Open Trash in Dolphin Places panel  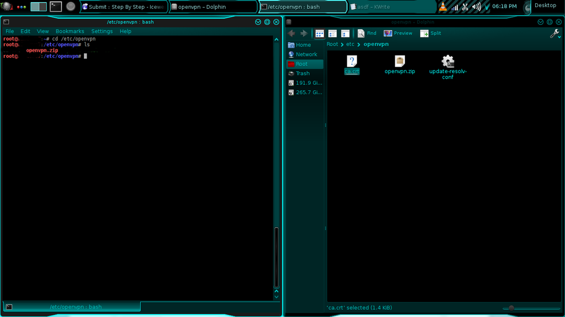[305, 73]
